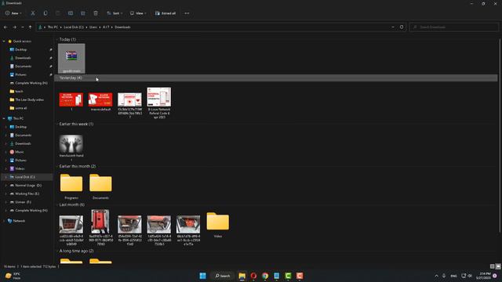Viewport: 502px width, 282px height.
Task: Switch to Details view status bar icon
Action: pos(493,266)
